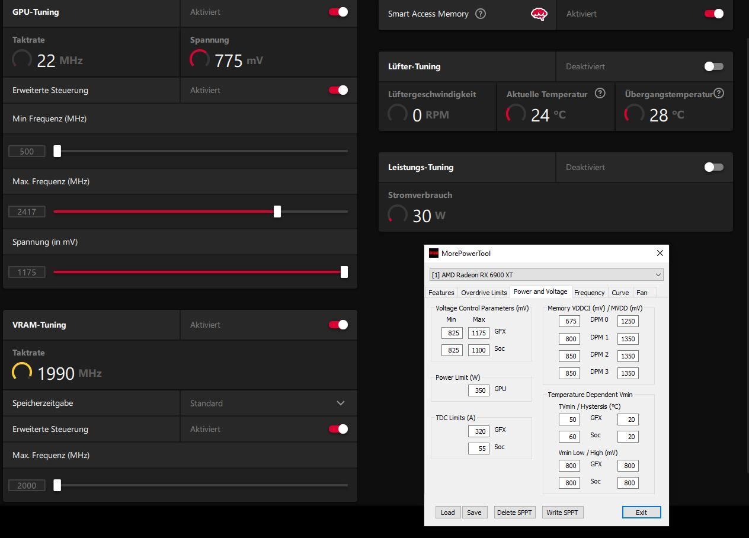Click the Lüftergeschwindigkeit gauge icon
The width and height of the screenshot is (749, 538).
398,114
